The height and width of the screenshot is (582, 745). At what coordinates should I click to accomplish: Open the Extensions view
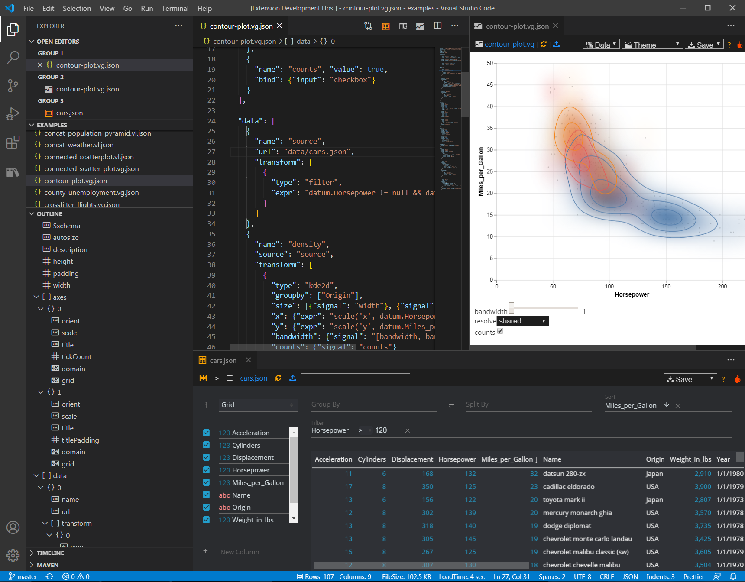13,142
